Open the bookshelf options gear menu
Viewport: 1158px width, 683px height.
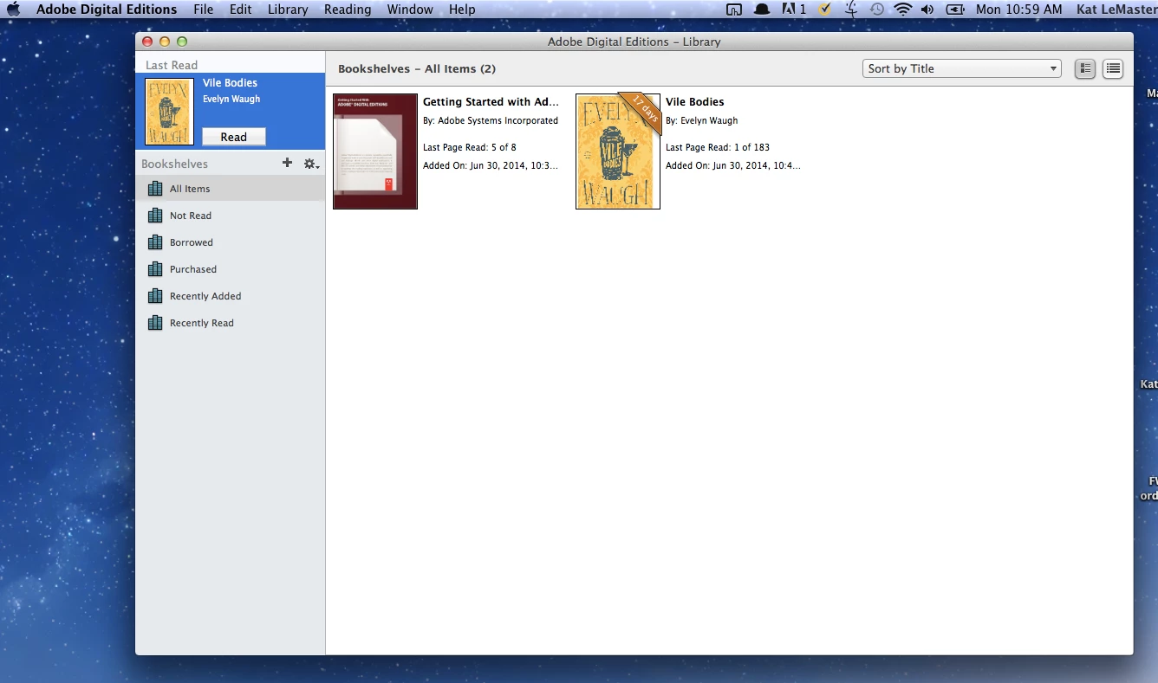[311, 164]
